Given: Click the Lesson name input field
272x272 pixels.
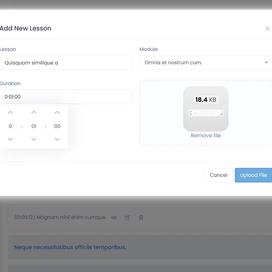Looking at the screenshot, I should tap(66, 63).
